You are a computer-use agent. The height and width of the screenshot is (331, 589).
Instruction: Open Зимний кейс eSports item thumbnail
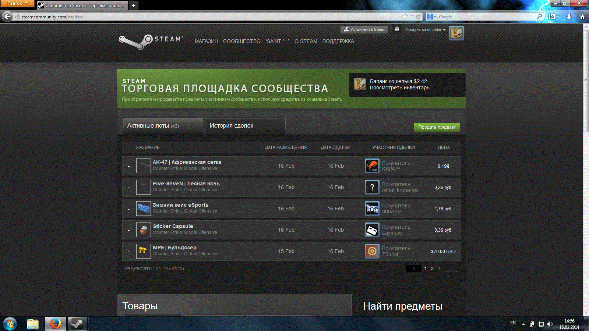pos(143,209)
